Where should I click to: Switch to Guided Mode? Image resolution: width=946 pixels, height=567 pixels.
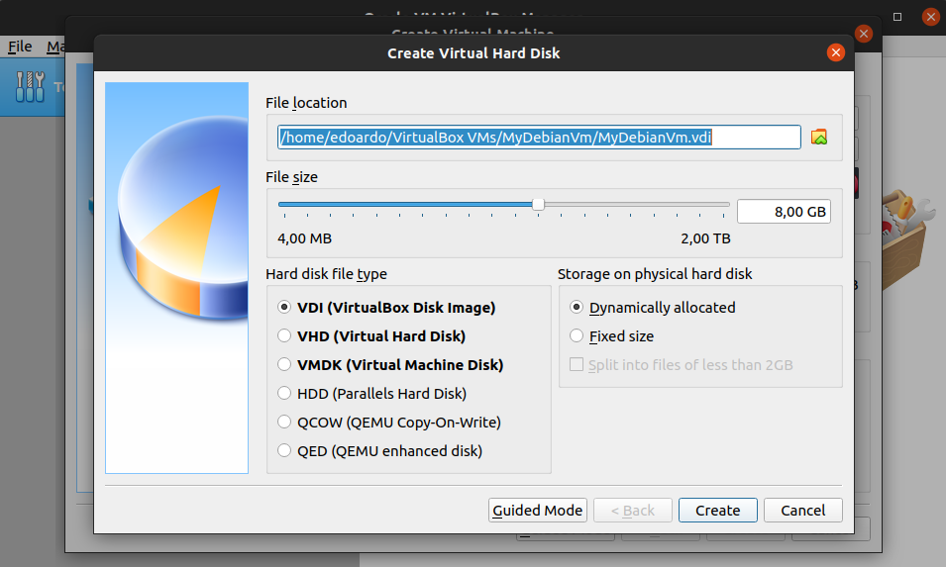tap(538, 511)
